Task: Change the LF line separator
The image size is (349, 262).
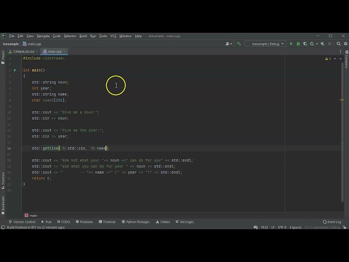Action: (x=273, y=227)
